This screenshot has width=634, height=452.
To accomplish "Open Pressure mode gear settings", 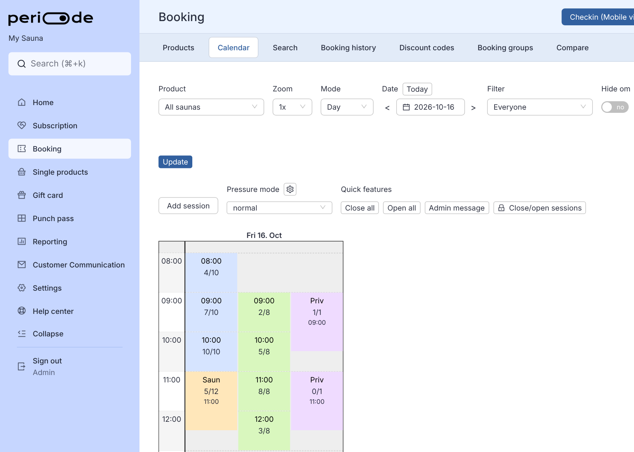I will [290, 189].
